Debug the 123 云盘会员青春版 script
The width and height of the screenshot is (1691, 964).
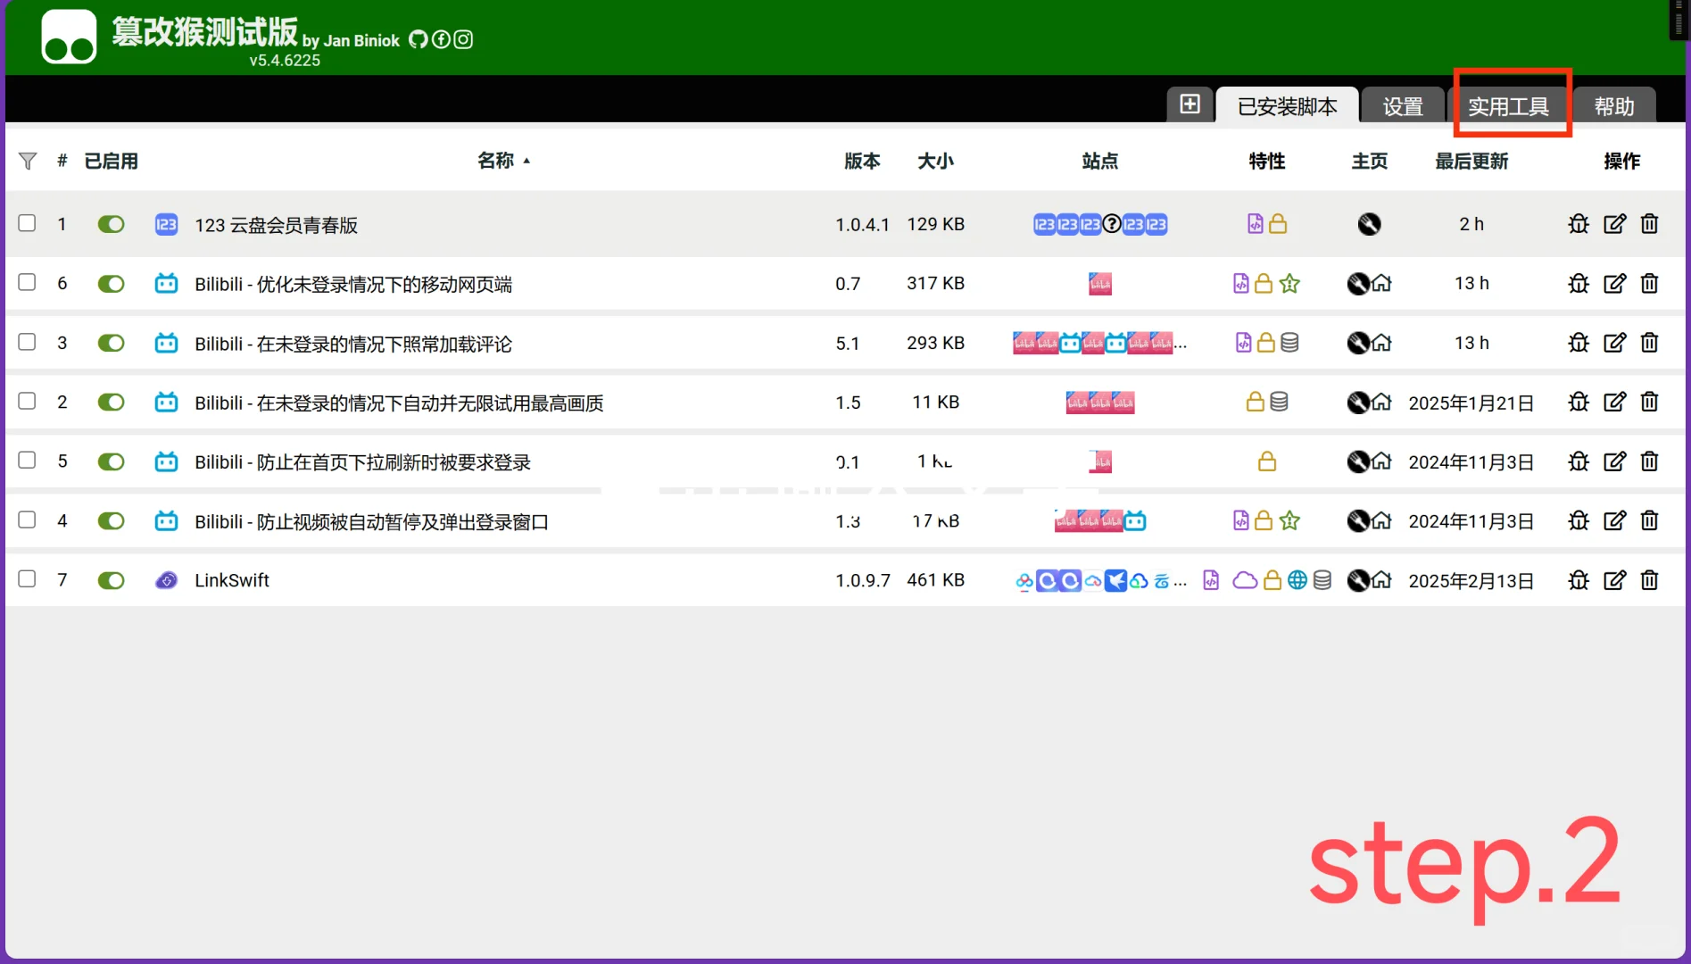tap(1579, 224)
